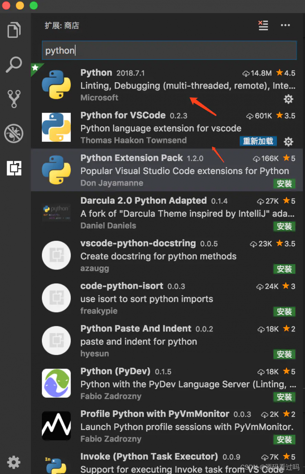Install the Python Extension Pack
The image size is (305, 474).
point(284,184)
